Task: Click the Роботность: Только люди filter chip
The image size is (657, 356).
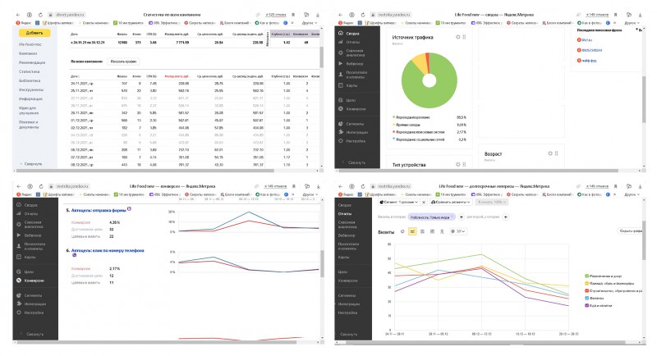Action: click(x=430, y=217)
